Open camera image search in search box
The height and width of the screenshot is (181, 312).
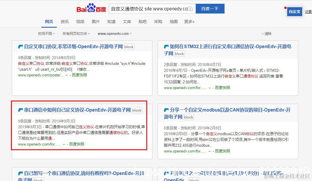click(x=190, y=9)
